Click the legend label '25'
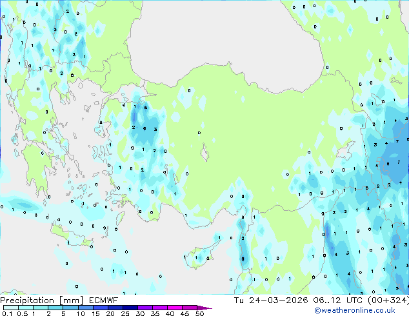The width and height of the screenshot is (409, 316). click(x=125, y=313)
